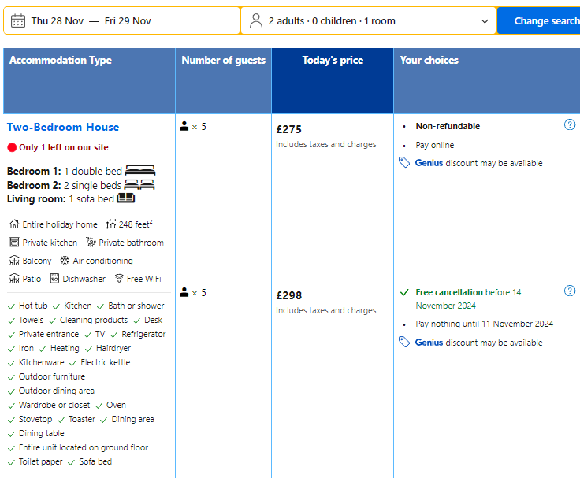Click the guest icon in the £298 row
The width and height of the screenshot is (580, 478).
tap(184, 292)
